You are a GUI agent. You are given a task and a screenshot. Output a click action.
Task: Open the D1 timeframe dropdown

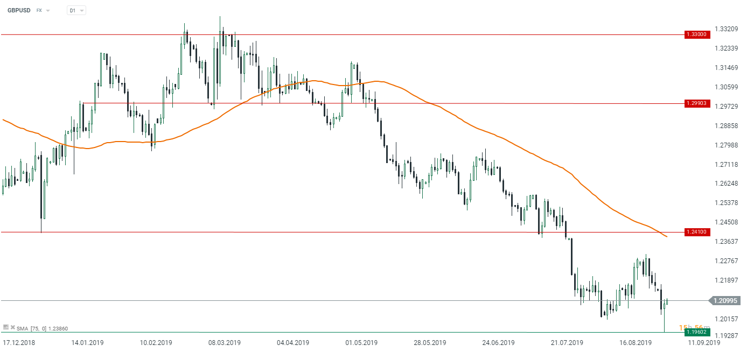click(76, 10)
